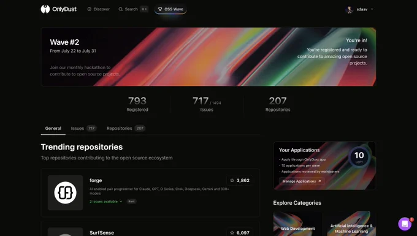This screenshot has width=417, height=236.
Task: Open the Discover page
Action: point(98,9)
